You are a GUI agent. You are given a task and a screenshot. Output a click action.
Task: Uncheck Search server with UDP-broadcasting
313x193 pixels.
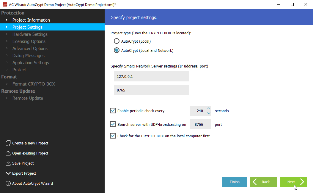pyautogui.click(x=113, y=124)
